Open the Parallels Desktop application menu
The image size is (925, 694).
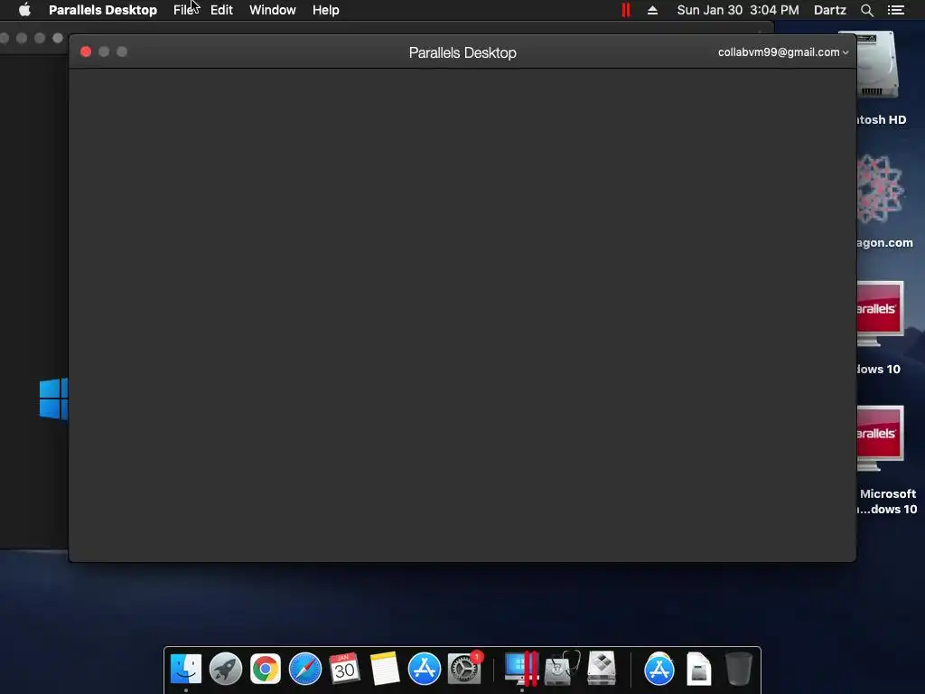click(x=103, y=10)
